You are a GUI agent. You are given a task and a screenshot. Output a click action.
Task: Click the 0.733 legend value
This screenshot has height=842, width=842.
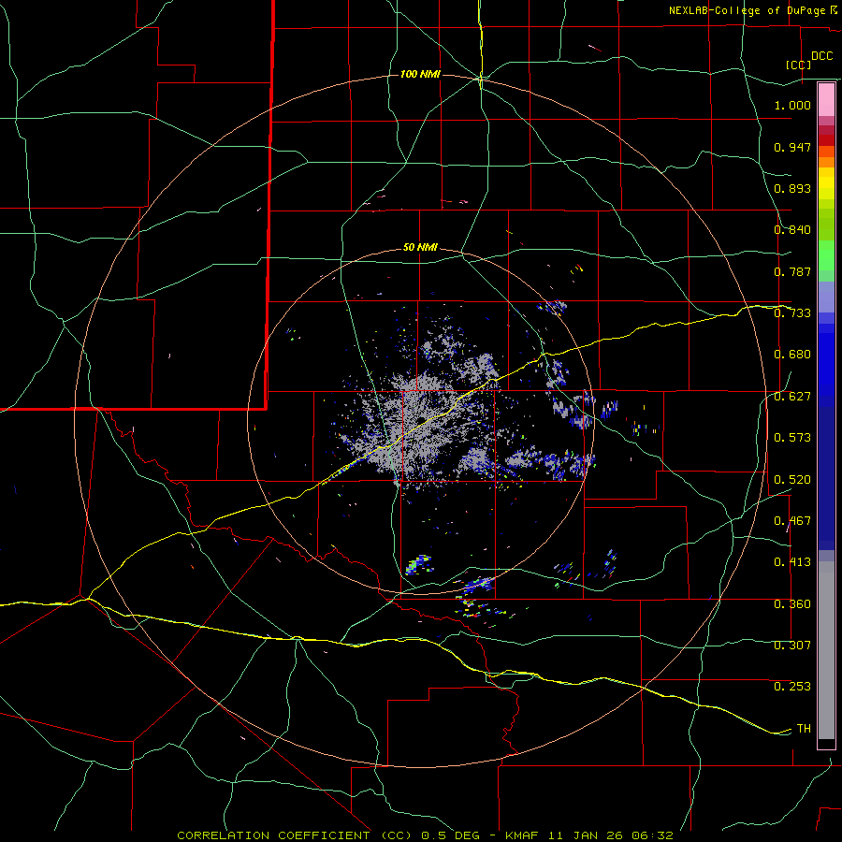point(792,313)
